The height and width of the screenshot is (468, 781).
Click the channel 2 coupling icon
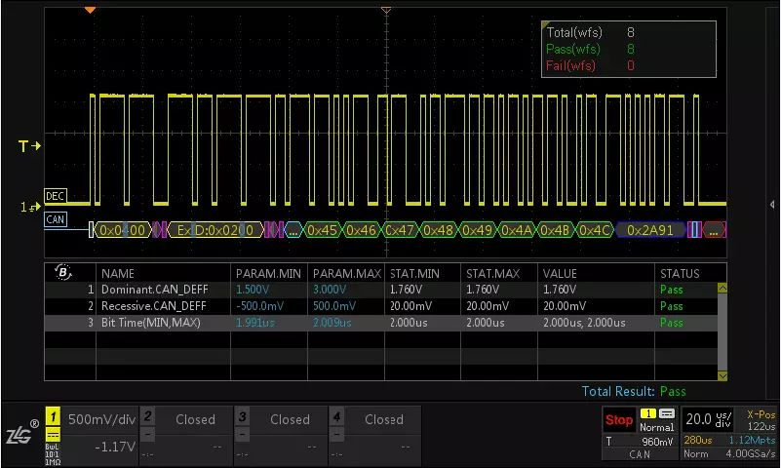pos(147,435)
